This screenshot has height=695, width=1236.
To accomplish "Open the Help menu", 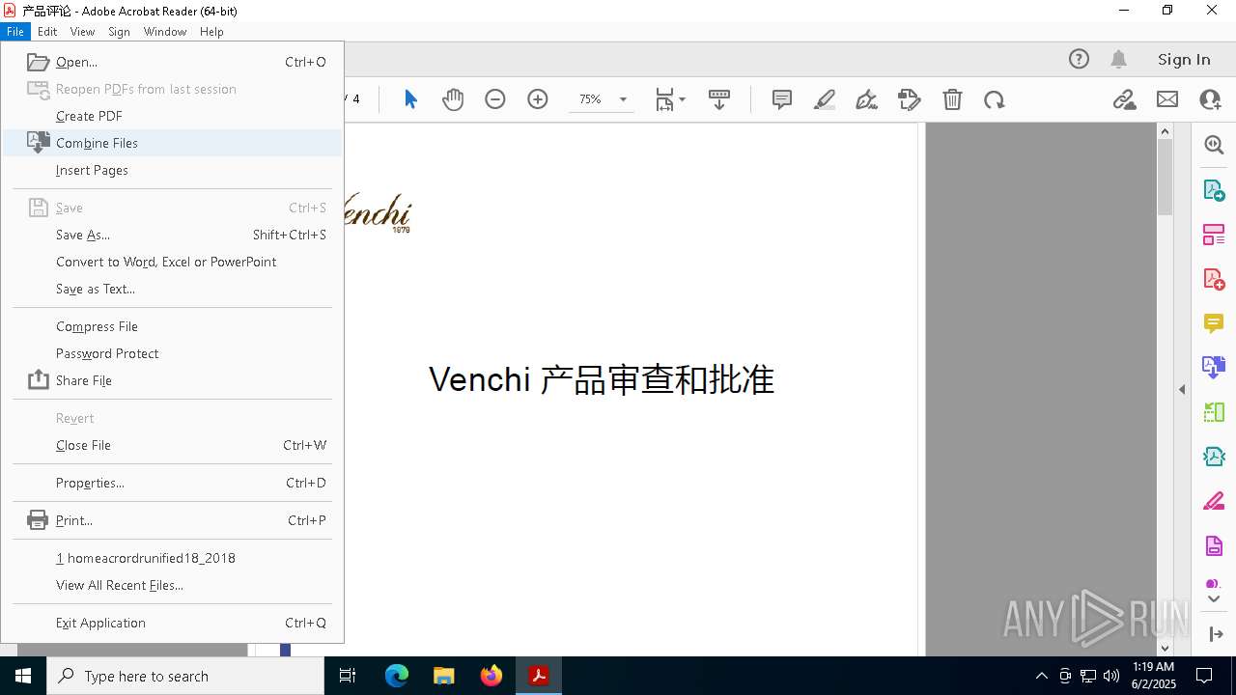I will tap(211, 32).
